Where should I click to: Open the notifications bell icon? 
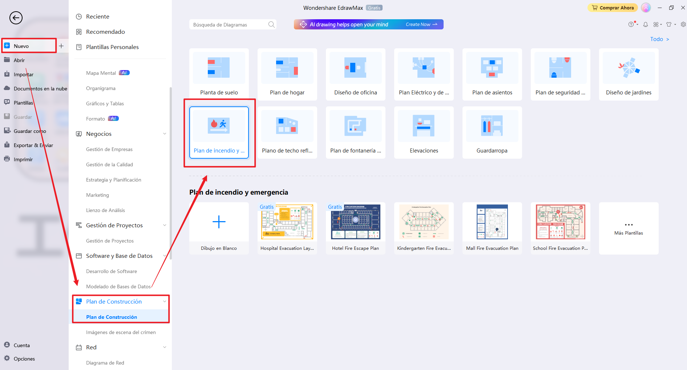pyautogui.click(x=645, y=24)
